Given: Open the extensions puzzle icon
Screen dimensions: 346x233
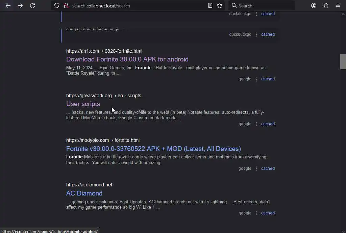Looking at the screenshot, I should 326,6.
